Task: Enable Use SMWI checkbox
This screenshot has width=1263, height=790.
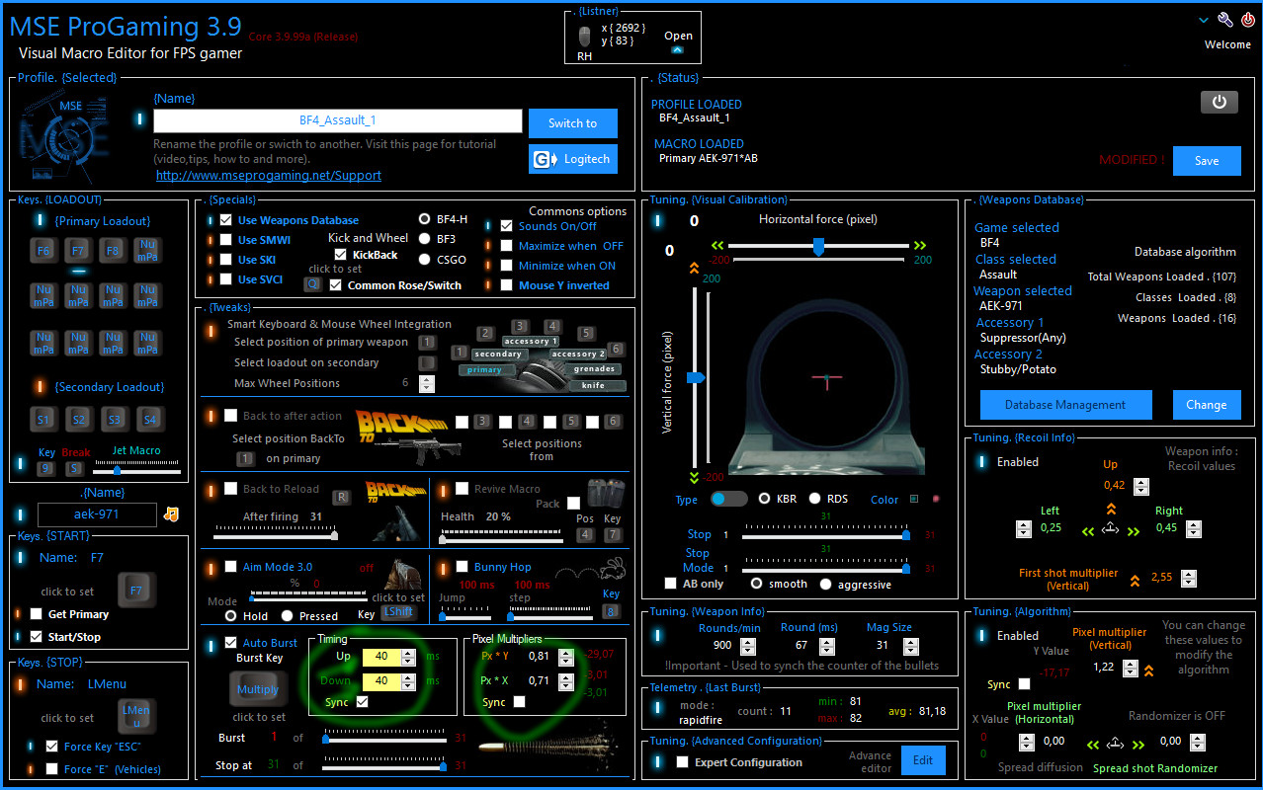Action: point(226,240)
